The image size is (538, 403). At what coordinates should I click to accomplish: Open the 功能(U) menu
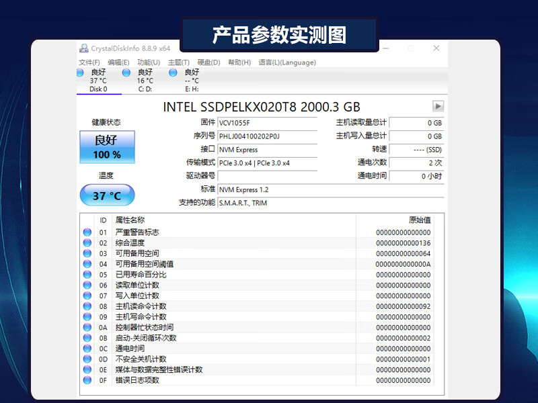click(149, 62)
